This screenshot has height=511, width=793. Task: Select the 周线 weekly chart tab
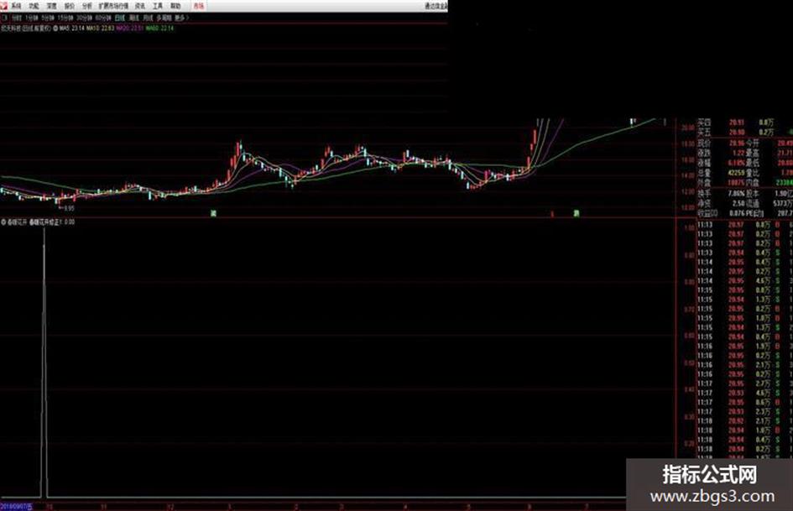pos(134,18)
